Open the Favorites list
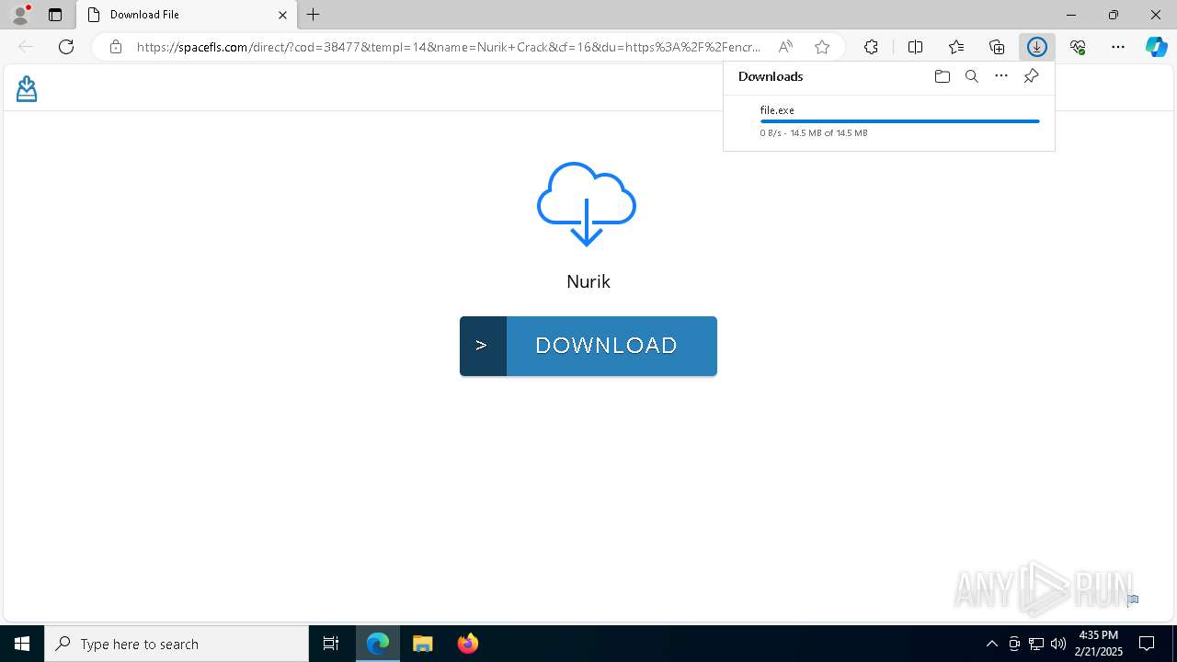Image resolution: width=1177 pixels, height=662 pixels. [956, 47]
